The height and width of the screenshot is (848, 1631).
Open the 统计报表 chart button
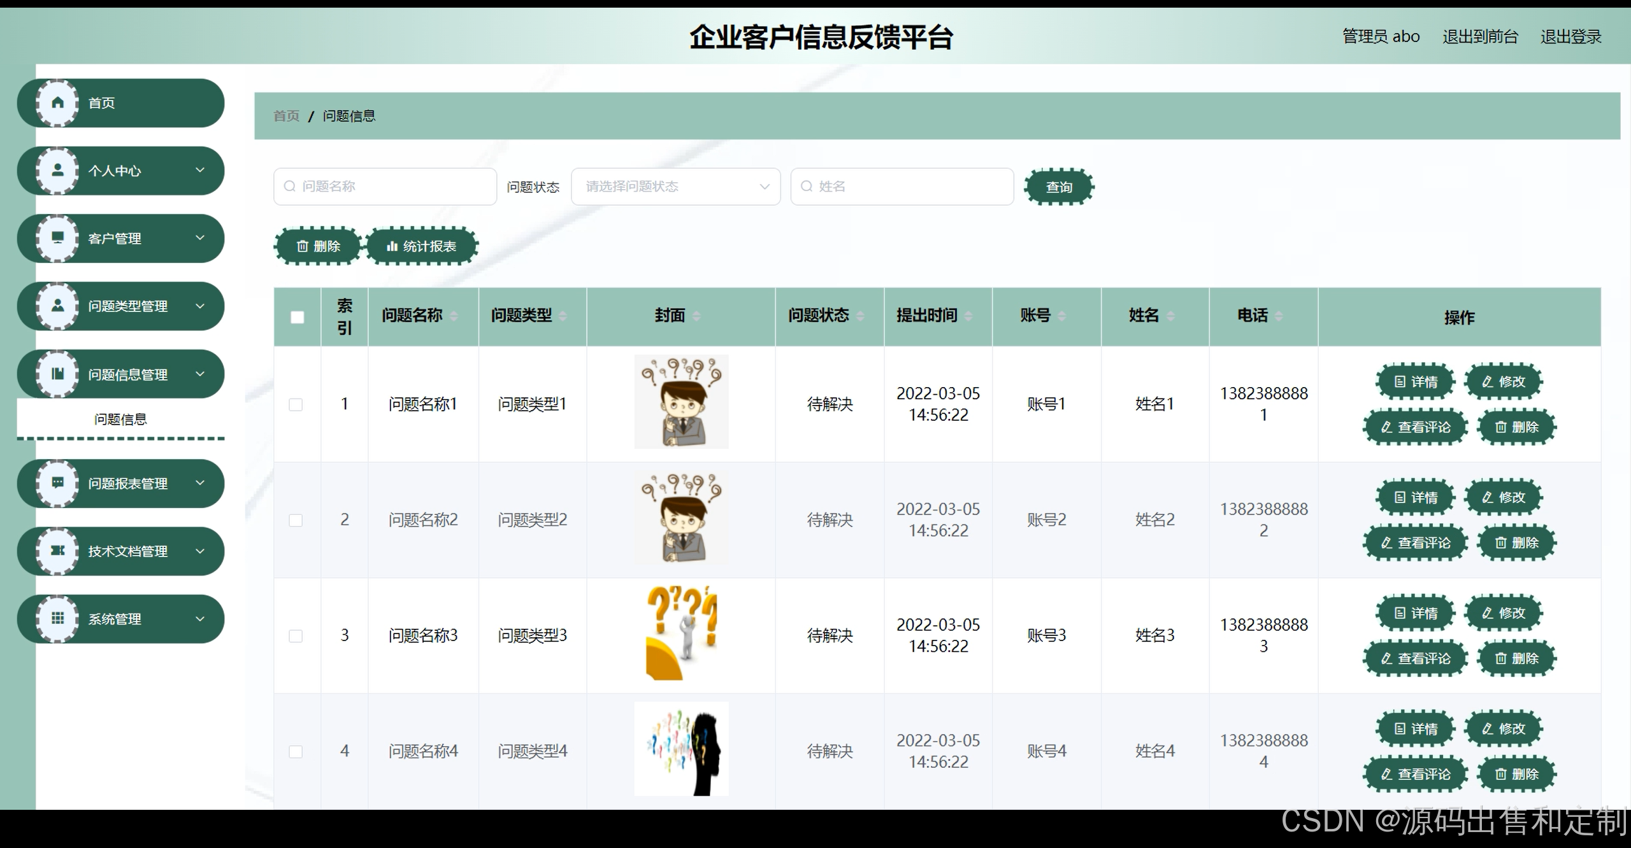422,246
